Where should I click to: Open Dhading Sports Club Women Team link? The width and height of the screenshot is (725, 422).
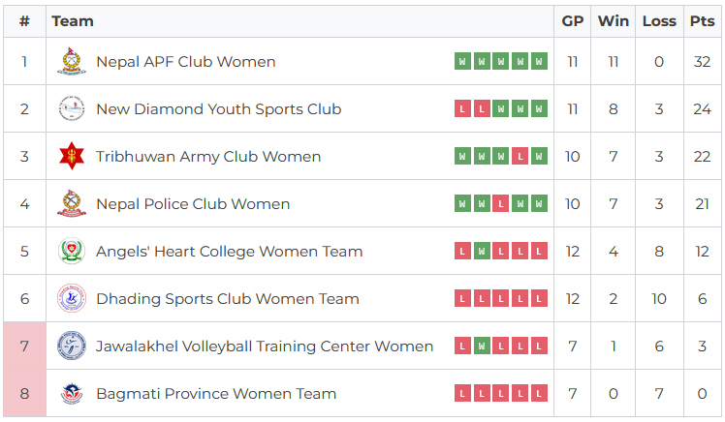227,299
